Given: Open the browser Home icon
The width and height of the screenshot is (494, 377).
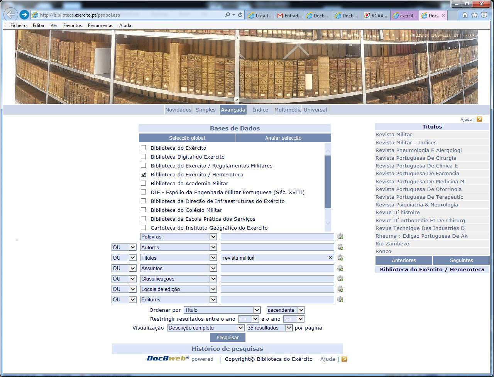Looking at the screenshot, I should point(465,15).
